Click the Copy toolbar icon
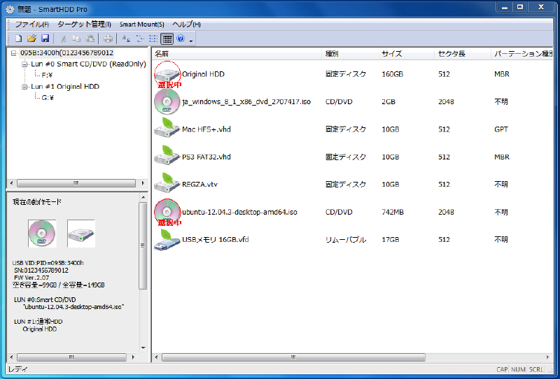Screen dimensions: 560x379 (x=76, y=38)
